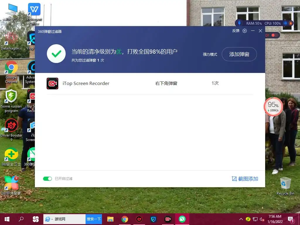Click the 游戏网 search input field
This screenshot has width=300, height=225.
[64, 219]
